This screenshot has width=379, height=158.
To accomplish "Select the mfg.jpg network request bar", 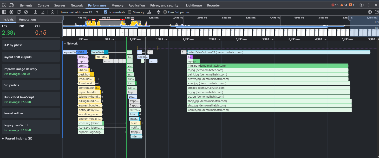I will point(267,66).
